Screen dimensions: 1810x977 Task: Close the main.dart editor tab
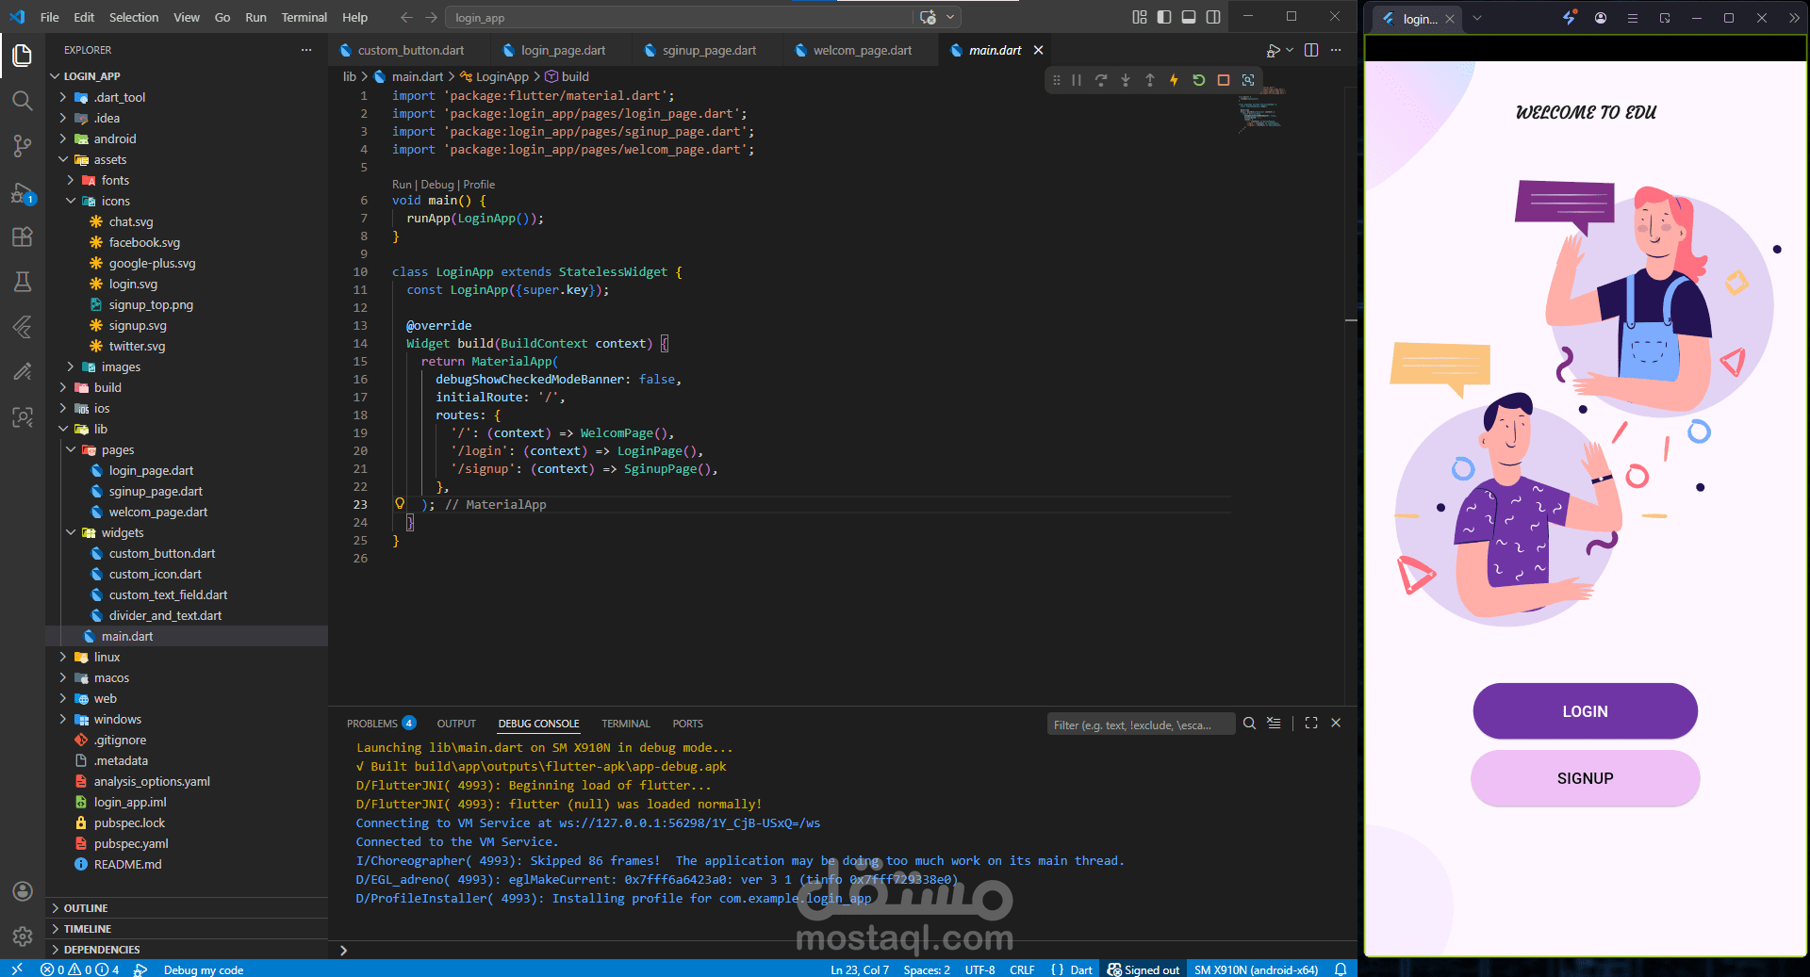1038,50
